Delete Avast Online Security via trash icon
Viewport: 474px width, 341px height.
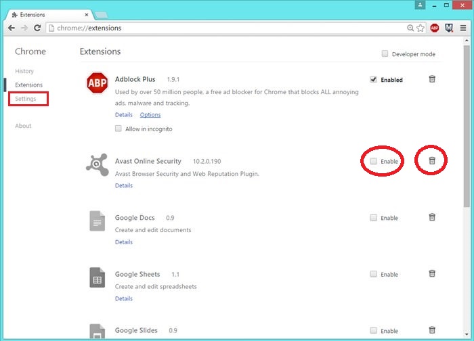[432, 161]
